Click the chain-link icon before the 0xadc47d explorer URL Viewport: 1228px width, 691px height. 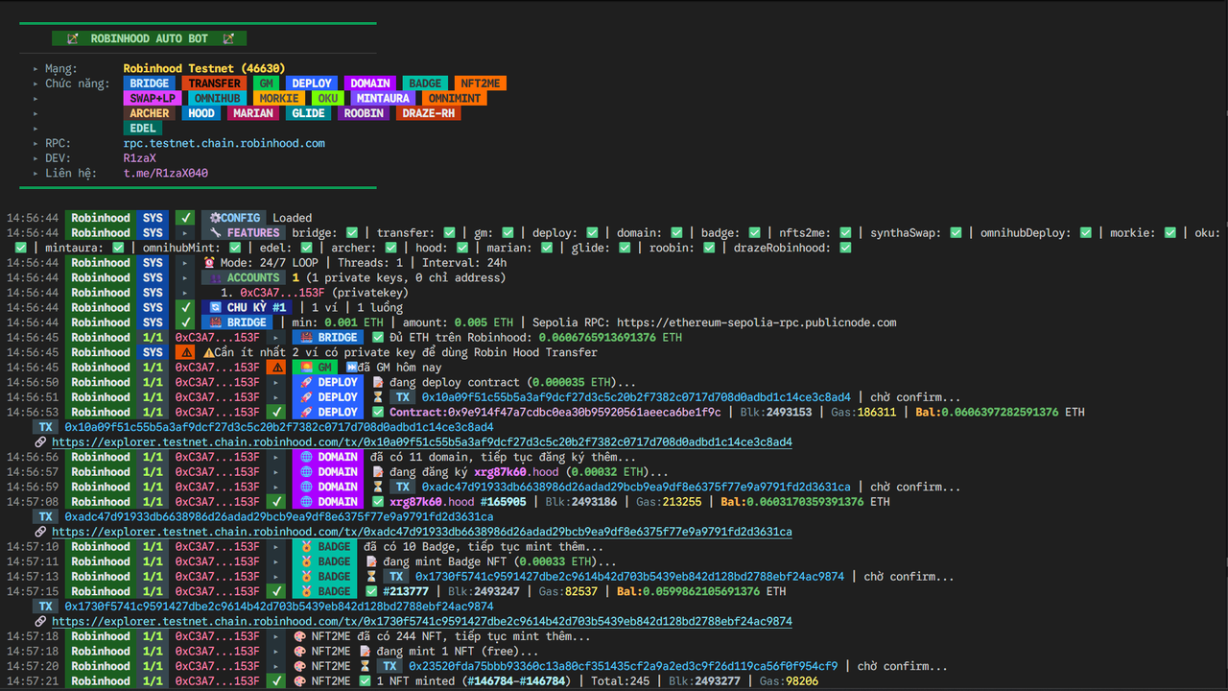pos(40,532)
